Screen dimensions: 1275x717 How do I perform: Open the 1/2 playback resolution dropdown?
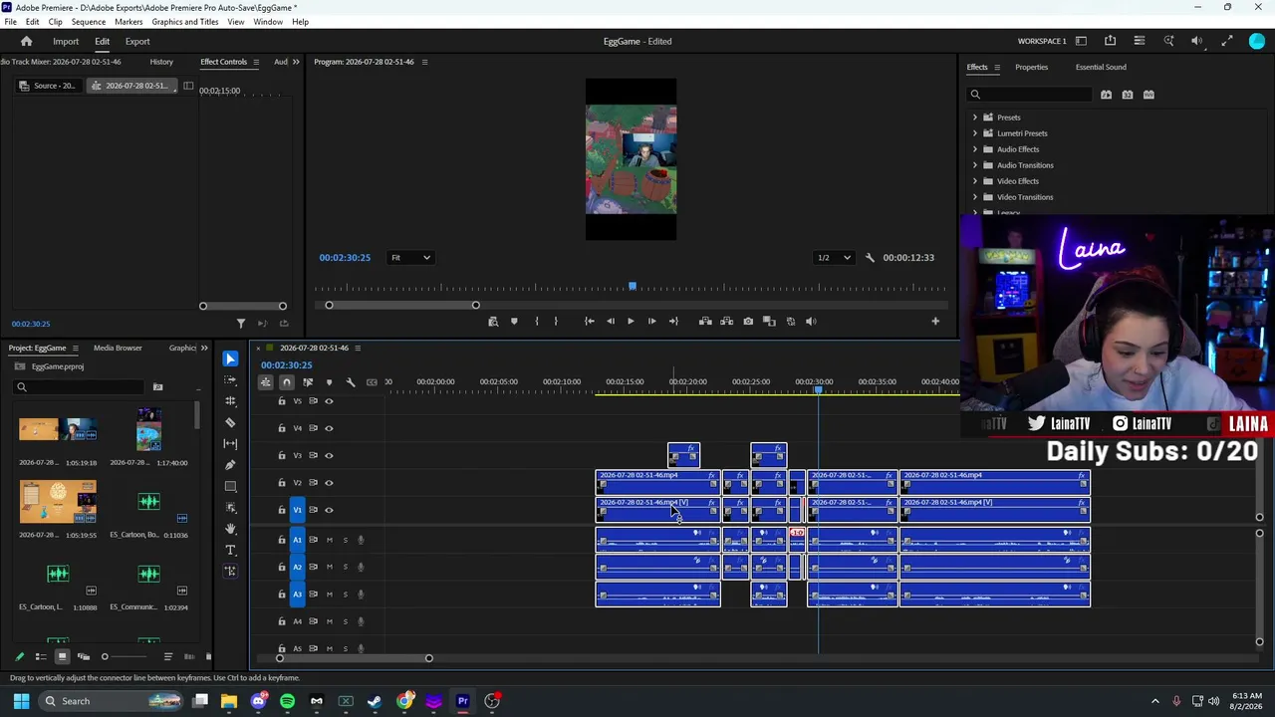coord(834,258)
